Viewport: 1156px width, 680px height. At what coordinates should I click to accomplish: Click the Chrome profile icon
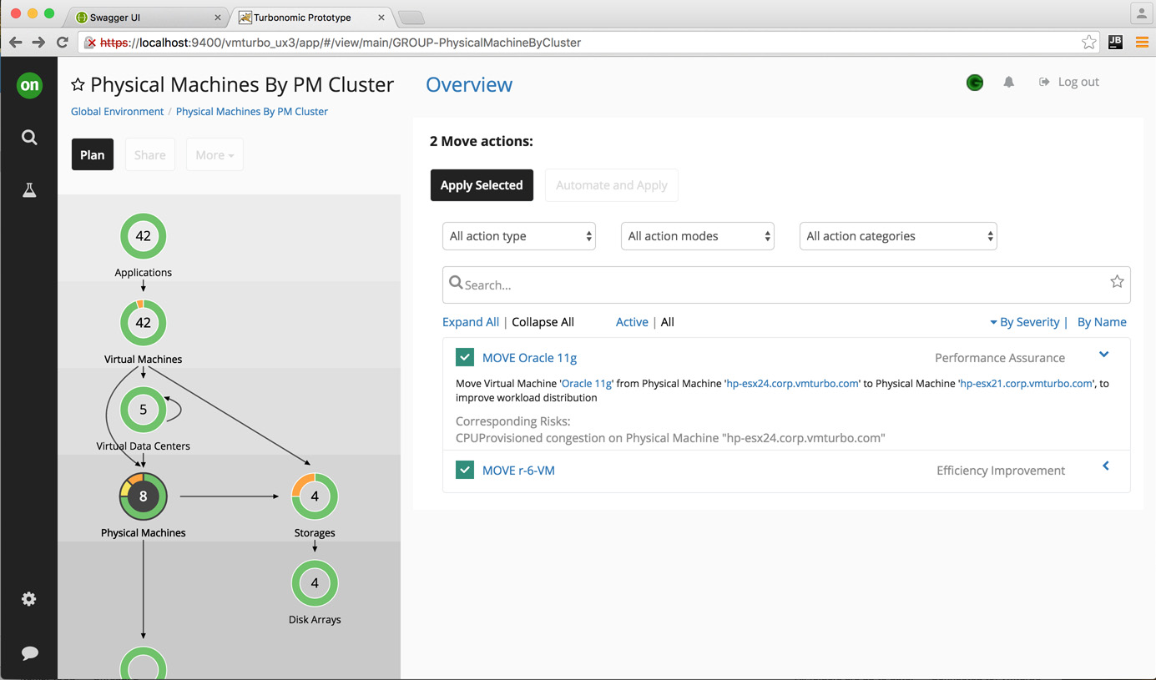(x=1141, y=13)
